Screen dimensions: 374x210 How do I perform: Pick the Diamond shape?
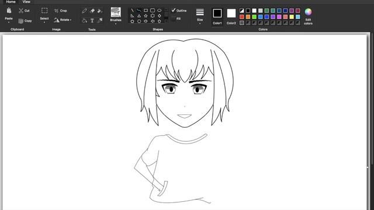point(160,16)
